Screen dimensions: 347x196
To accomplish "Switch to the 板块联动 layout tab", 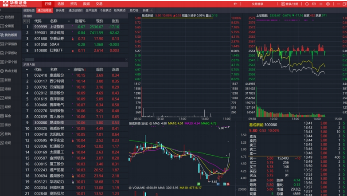I will point(120,10).
